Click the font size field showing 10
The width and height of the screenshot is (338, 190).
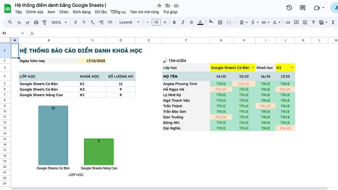156,22
